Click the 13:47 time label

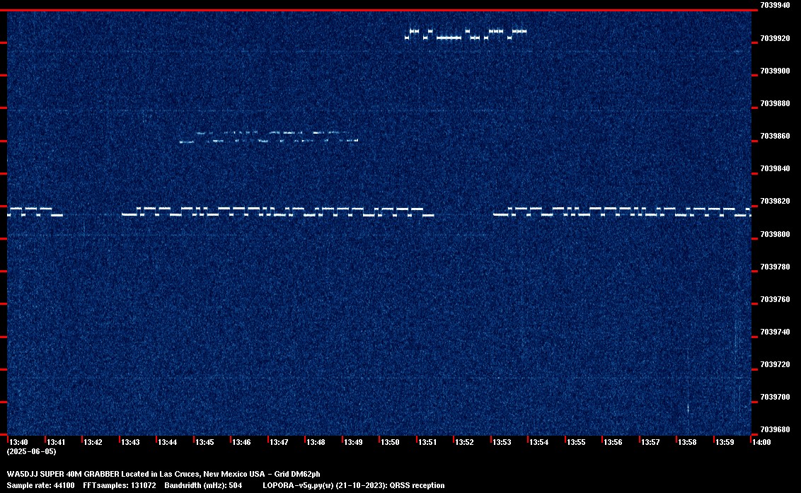pyautogui.click(x=279, y=442)
